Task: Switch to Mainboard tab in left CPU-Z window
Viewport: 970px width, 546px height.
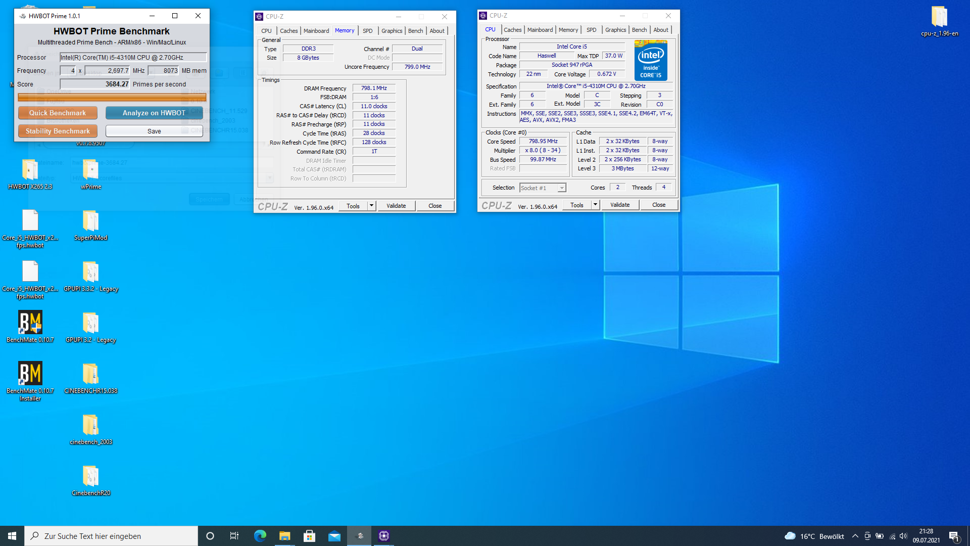Action: click(x=316, y=31)
